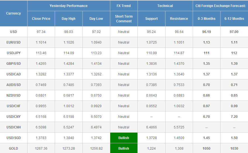The height and width of the screenshot is (153, 248).
Task: Click the Day High column header
Action: coord(68,19)
